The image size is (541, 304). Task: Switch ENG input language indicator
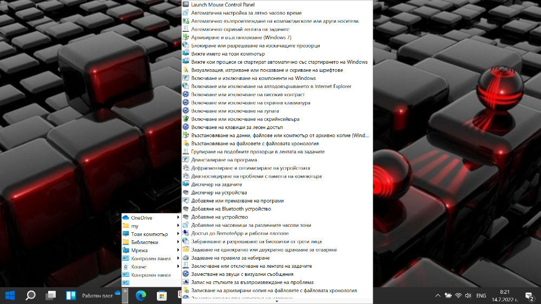pos(481,295)
